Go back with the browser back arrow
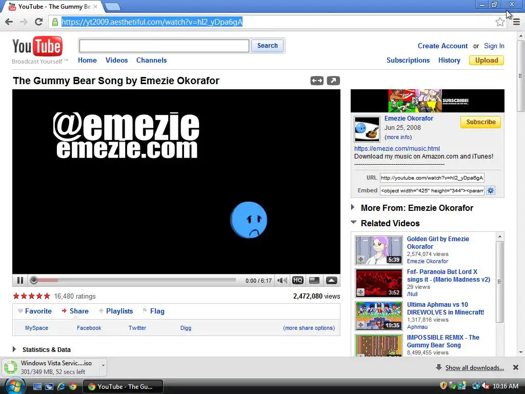 (9, 22)
